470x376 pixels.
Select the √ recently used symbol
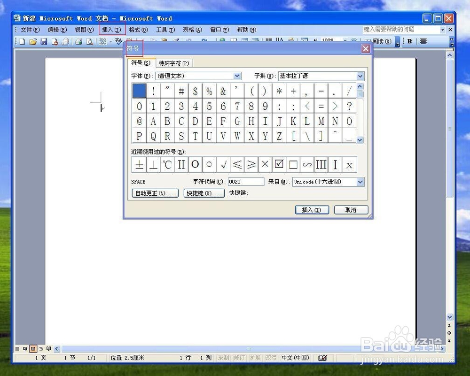223,164
